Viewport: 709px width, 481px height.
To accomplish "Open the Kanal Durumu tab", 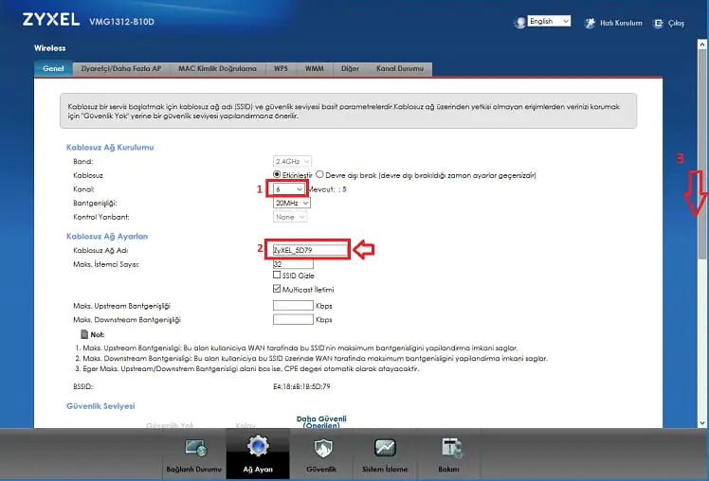I will tap(401, 69).
